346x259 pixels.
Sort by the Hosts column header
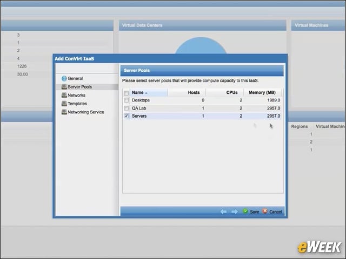click(187, 92)
